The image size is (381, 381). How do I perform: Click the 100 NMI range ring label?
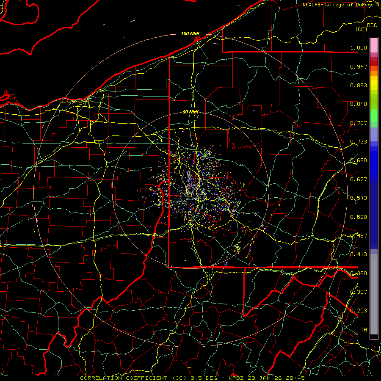(190, 33)
